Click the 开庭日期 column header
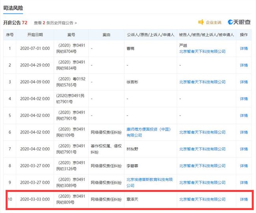This screenshot has height=213, width=256. (35, 35)
